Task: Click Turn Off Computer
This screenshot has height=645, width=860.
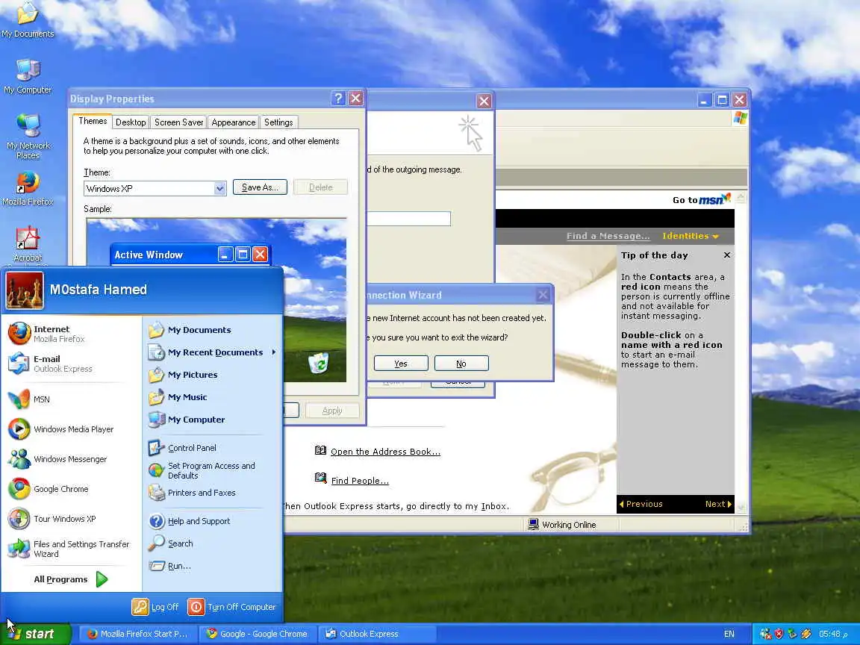Action: pos(232,607)
